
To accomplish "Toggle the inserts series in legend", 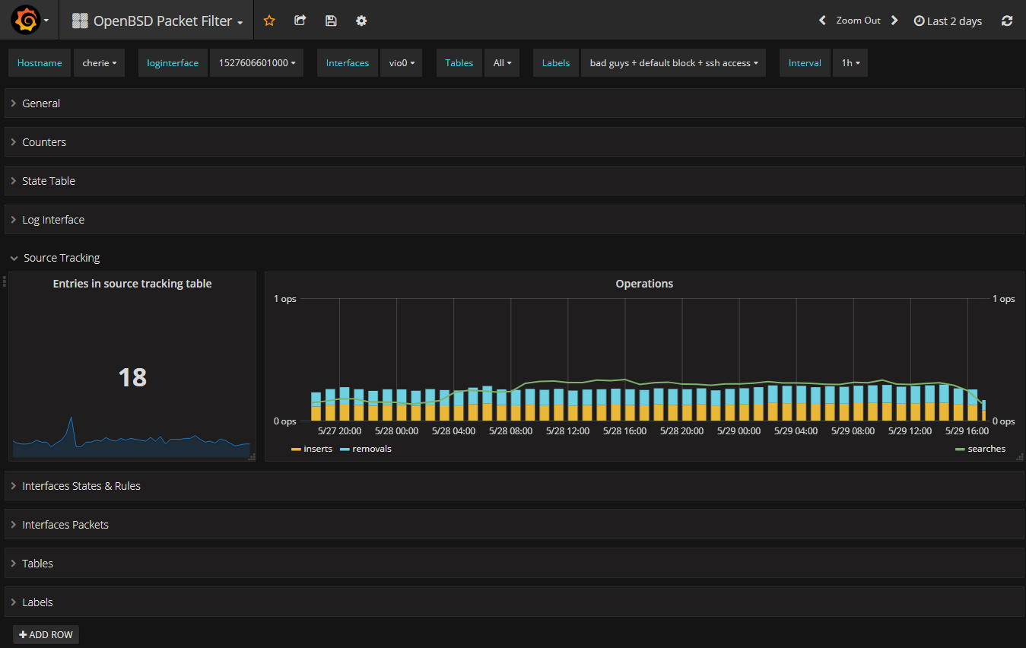I will coord(317,449).
